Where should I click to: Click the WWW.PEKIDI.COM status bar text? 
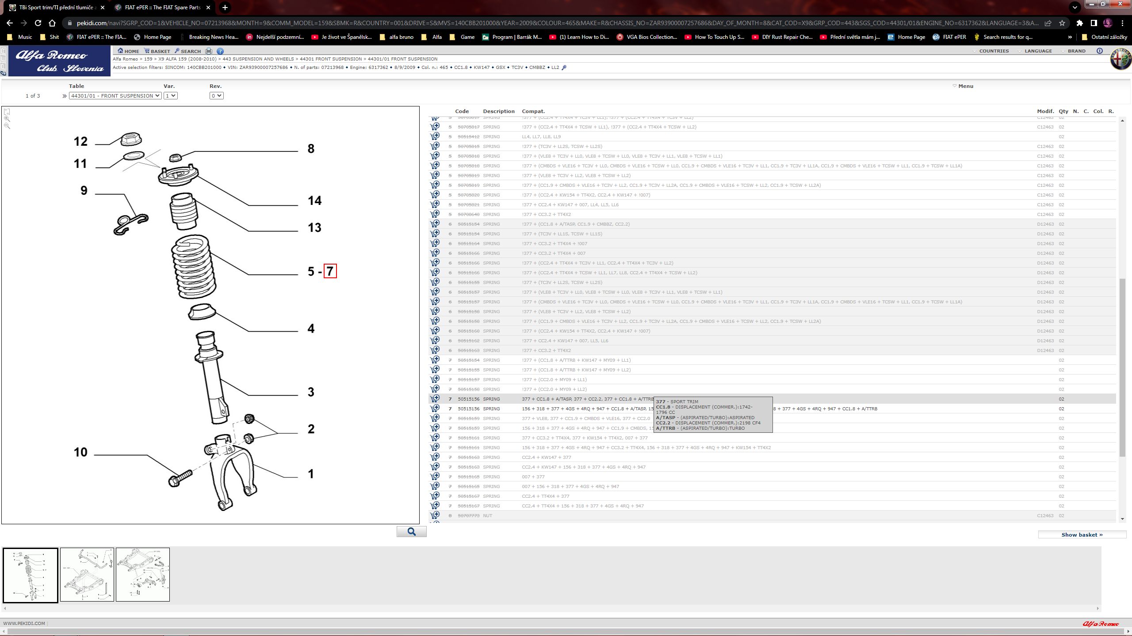24,623
